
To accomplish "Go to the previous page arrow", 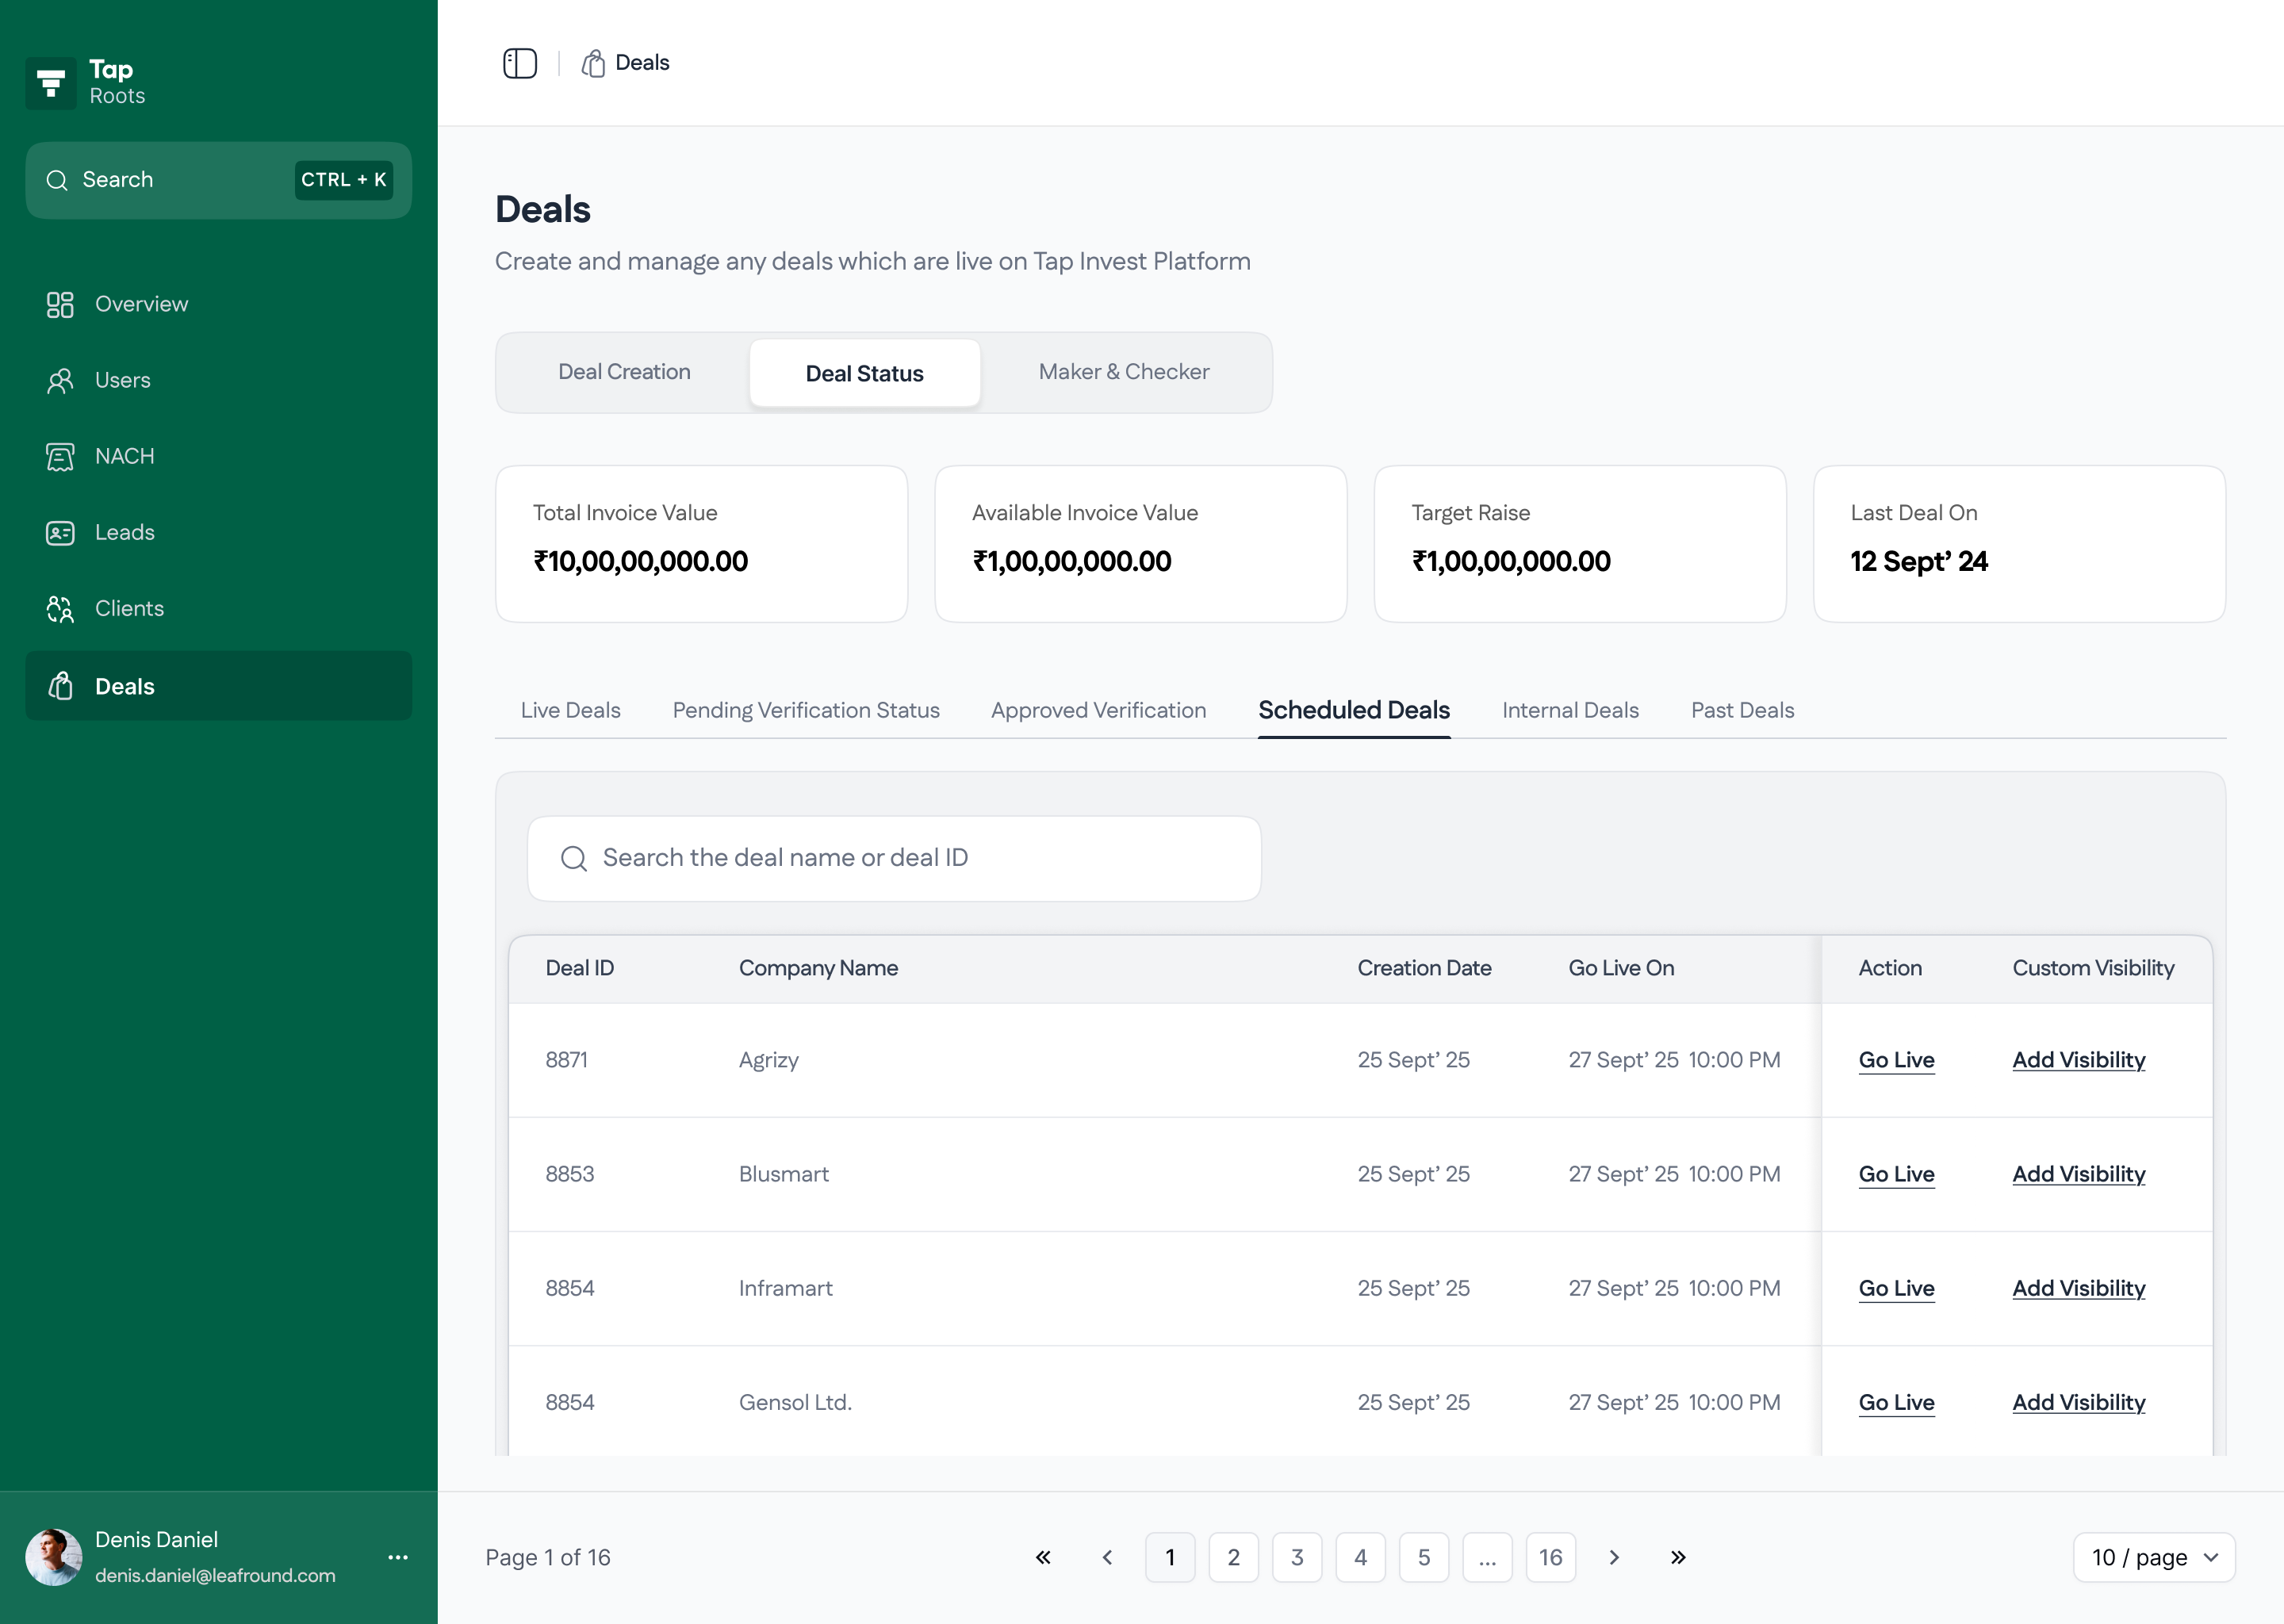I will 1107,1557.
